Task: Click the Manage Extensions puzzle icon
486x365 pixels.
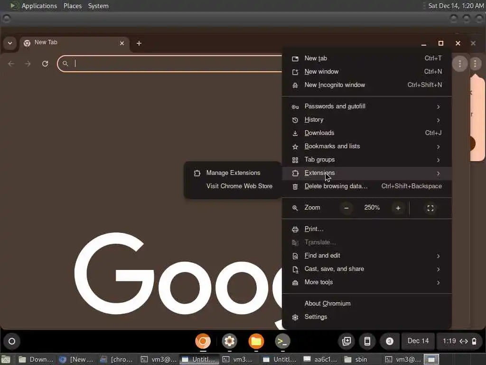Action: 197,173
